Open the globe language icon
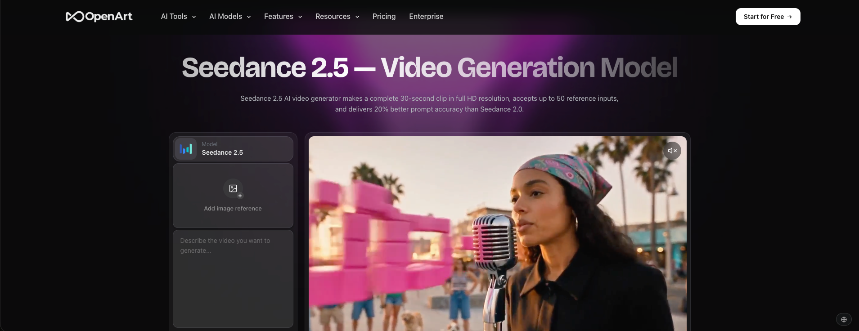 pos(844,319)
